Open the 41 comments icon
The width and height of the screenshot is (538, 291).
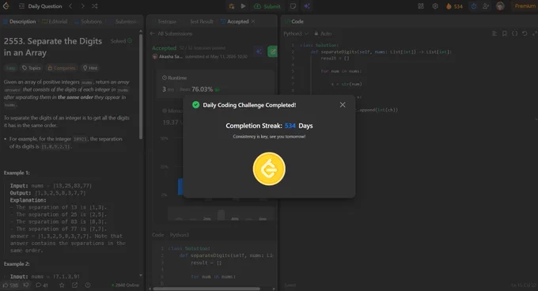click(x=42, y=285)
